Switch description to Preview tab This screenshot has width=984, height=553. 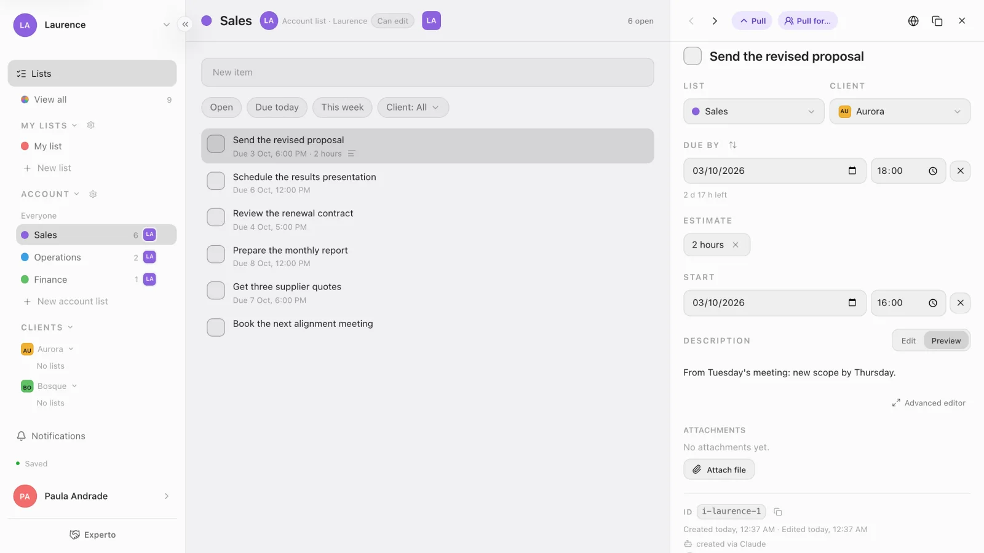pyautogui.click(x=946, y=341)
